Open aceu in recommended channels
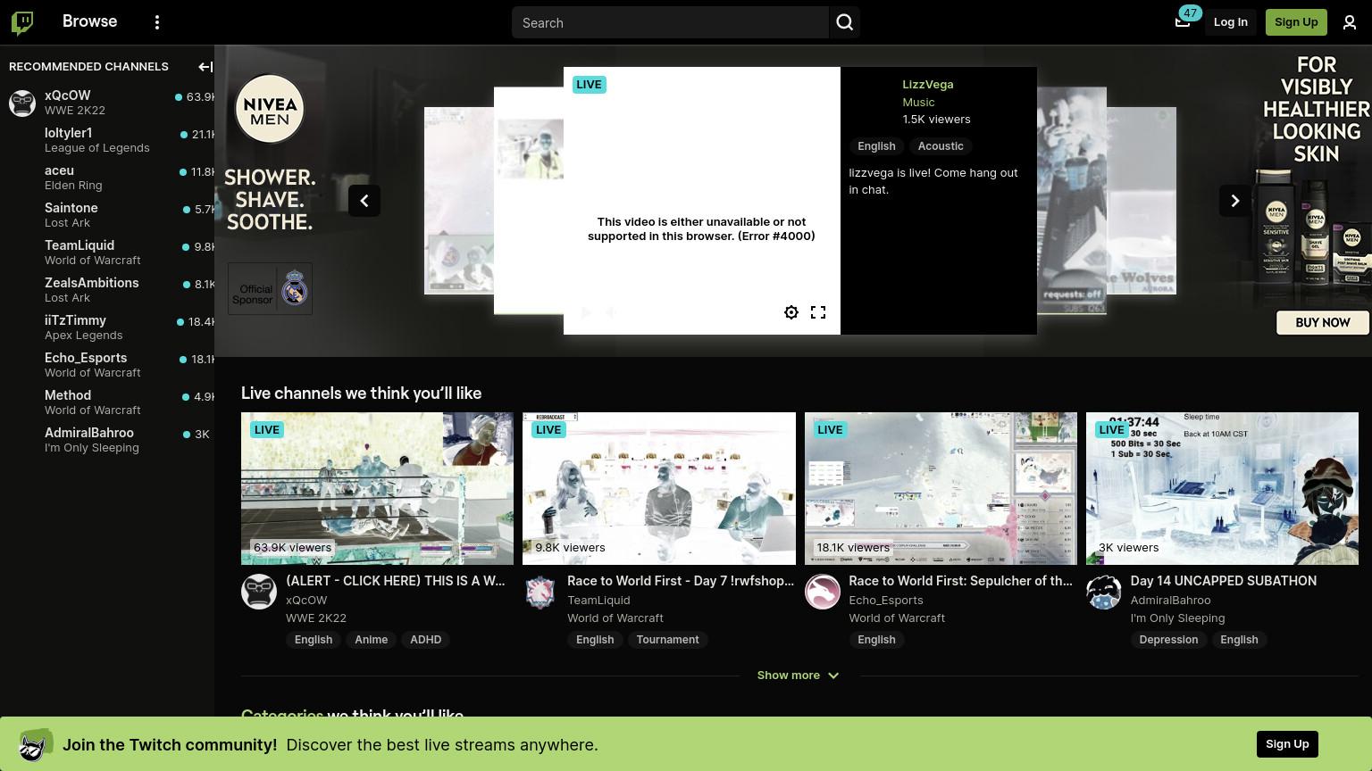1372x771 pixels. click(x=107, y=178)
